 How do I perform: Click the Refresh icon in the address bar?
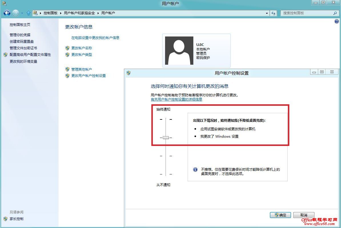[274, 13]
